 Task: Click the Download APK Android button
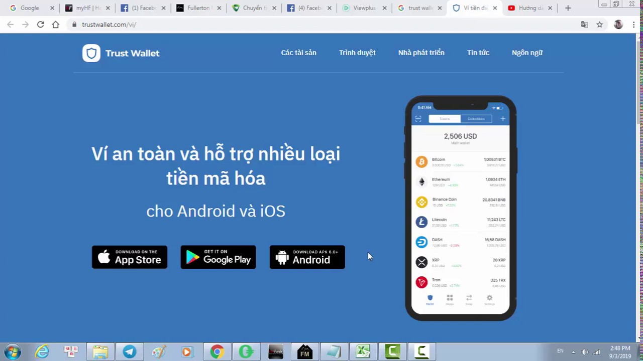coord(307,257)
